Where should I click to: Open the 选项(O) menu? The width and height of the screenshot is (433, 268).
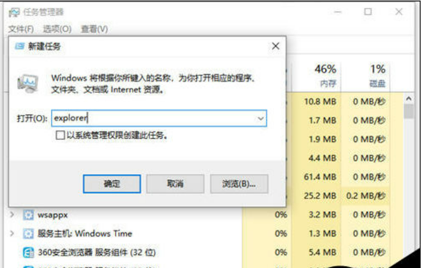click(57, 29)
